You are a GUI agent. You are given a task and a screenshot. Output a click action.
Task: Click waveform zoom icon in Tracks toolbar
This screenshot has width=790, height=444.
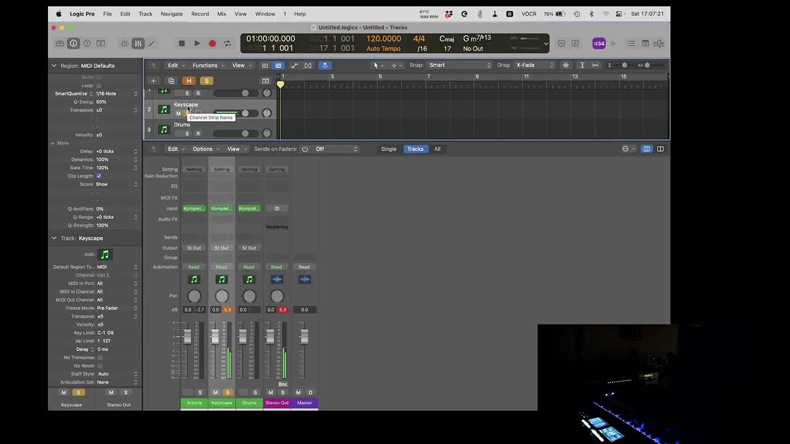pyautogui.click(x=565, y=65)
